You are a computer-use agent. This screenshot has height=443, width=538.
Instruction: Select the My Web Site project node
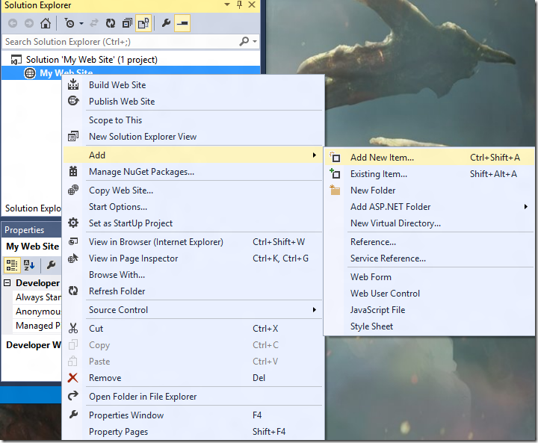click(131, 72)
